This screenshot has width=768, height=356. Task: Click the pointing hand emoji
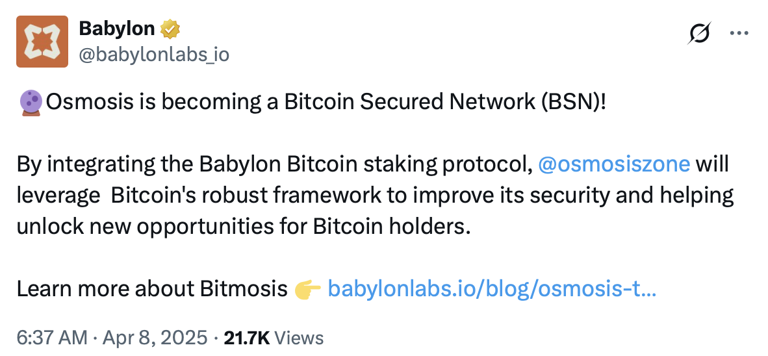307,290
